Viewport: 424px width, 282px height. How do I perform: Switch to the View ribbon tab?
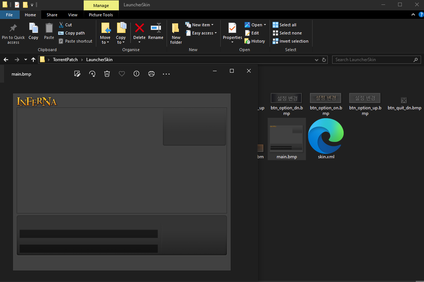pyautogui.click(x=73, y=15)
